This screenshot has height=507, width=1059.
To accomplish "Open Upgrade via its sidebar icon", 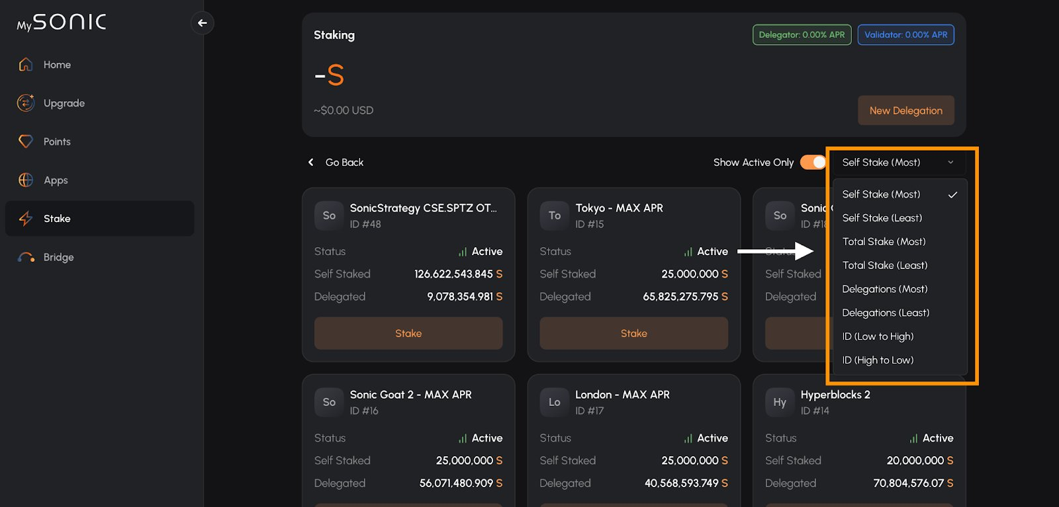I will (26, 103).
